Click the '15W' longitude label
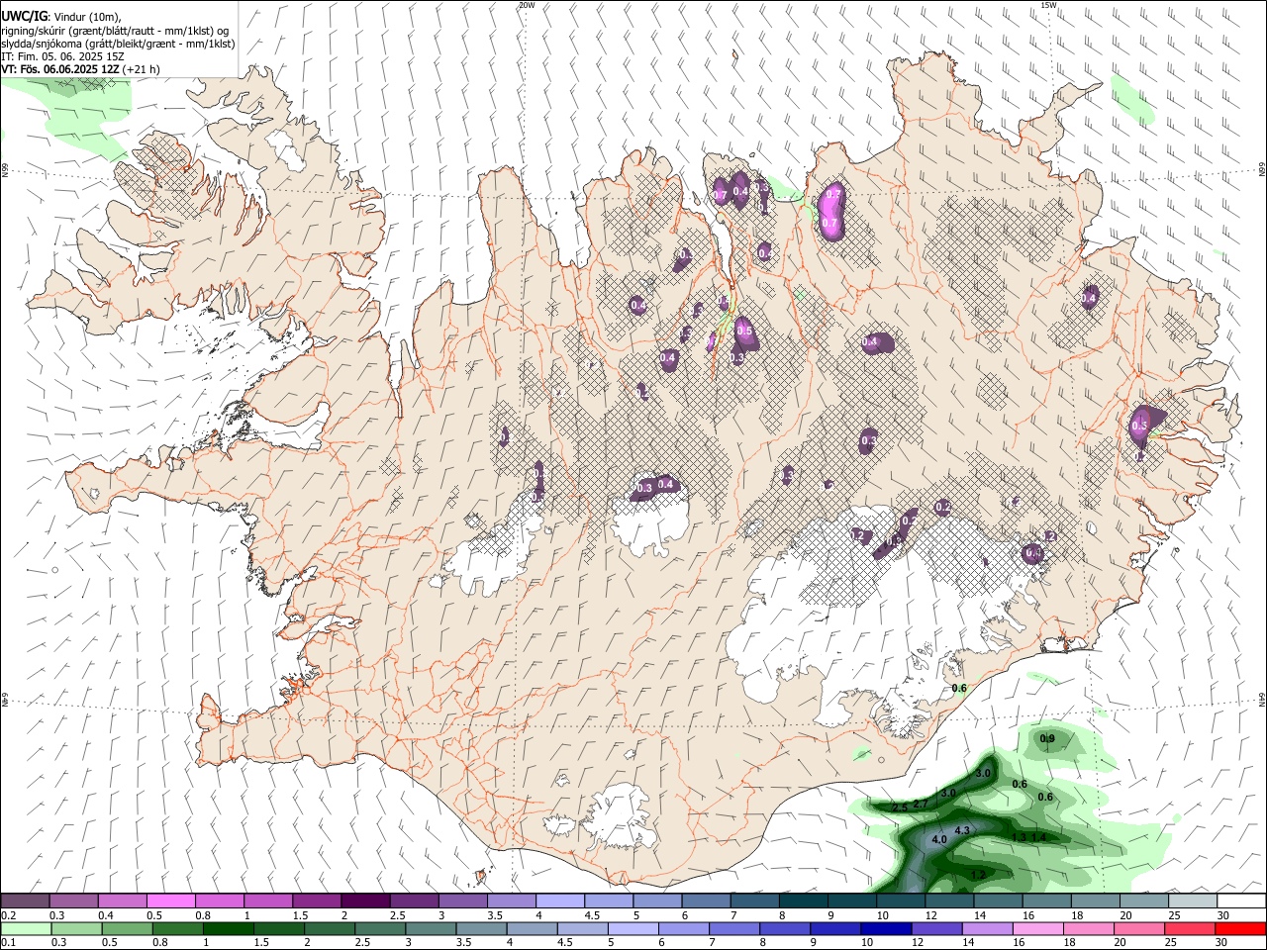 pyautogui.click(x=1048, y=5)
